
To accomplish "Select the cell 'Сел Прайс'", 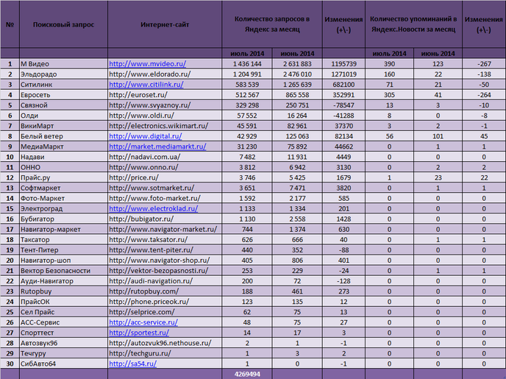I will coord(63,312).
